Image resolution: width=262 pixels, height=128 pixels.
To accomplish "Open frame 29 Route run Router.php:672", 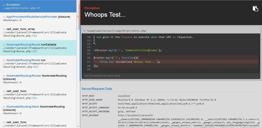I will click(38, 63).
